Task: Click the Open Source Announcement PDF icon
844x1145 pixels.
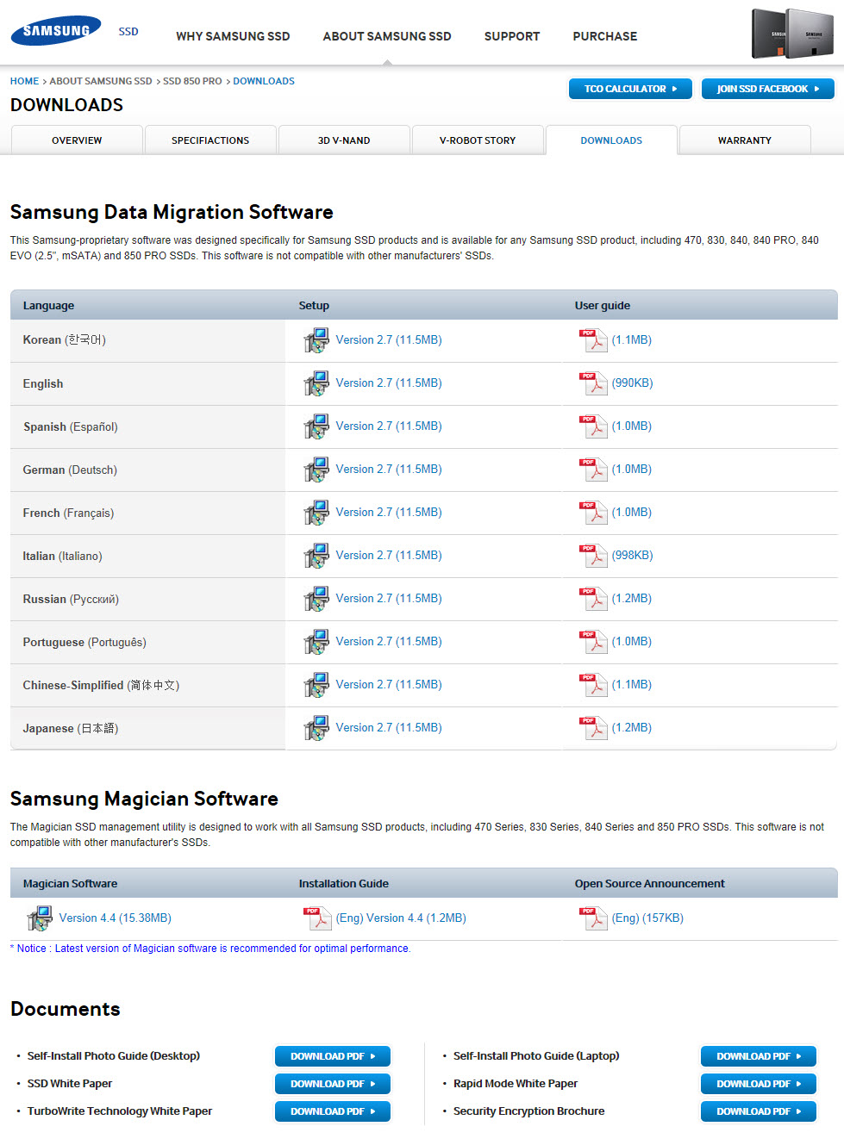Action: (593, 918)
